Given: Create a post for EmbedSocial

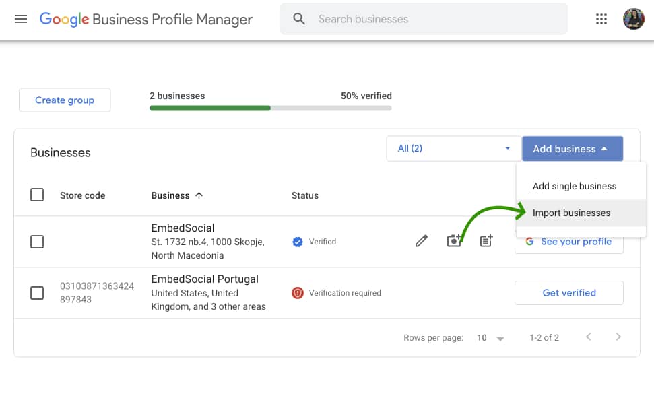Looking at the screenshot, I should (486, 240).
